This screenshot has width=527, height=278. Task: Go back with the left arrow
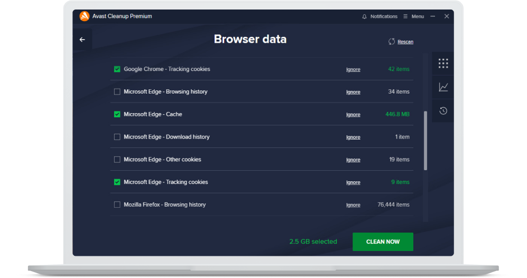coord(82,40)
